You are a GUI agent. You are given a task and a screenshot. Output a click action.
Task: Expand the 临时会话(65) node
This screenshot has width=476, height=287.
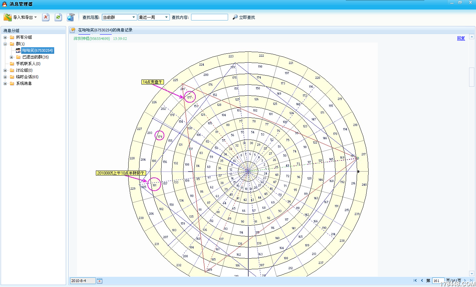(x=5, y=77)
